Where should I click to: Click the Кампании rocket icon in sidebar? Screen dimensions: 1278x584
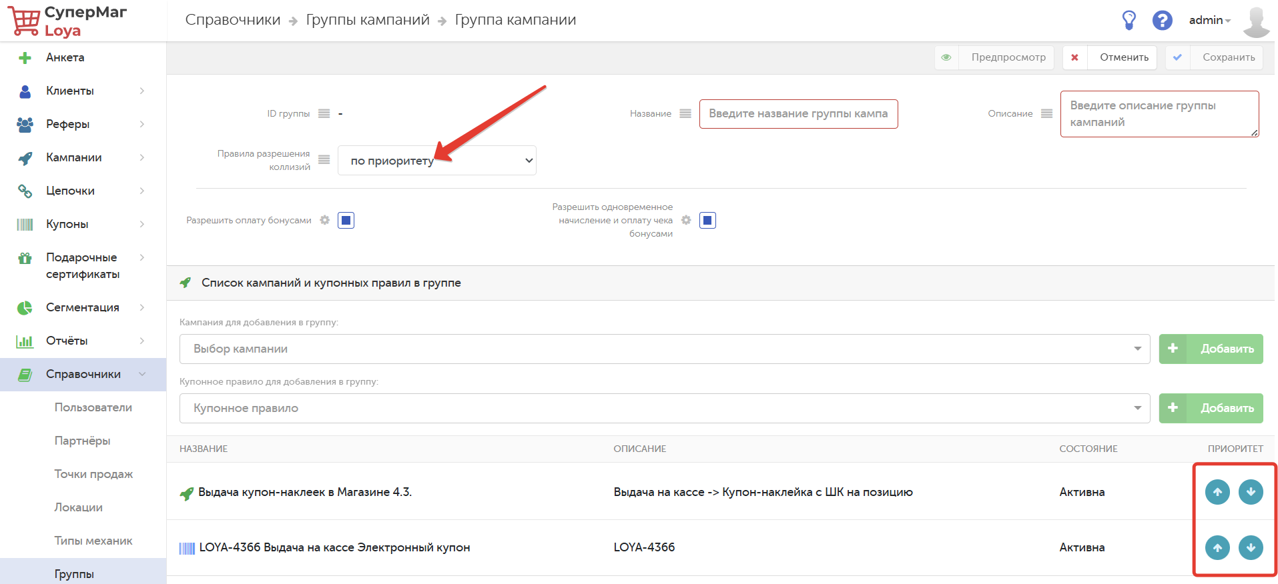coord(25,158)
